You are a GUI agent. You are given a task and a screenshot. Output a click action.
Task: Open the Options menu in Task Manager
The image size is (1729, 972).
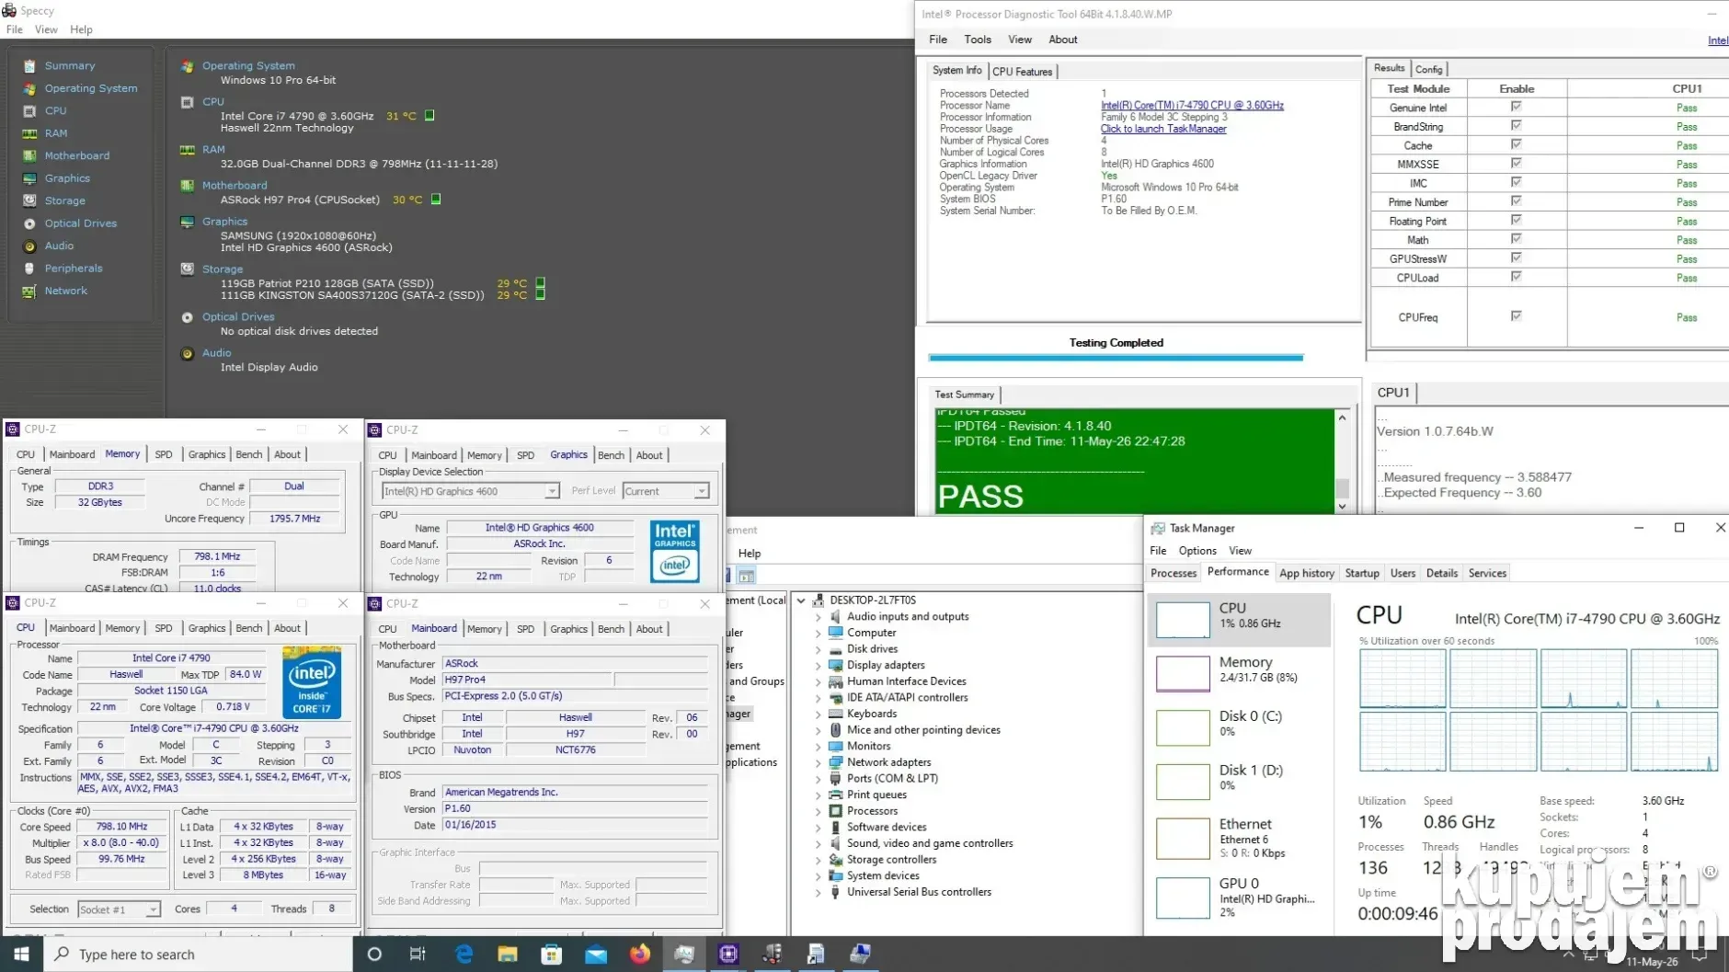tap(1197, 551)
